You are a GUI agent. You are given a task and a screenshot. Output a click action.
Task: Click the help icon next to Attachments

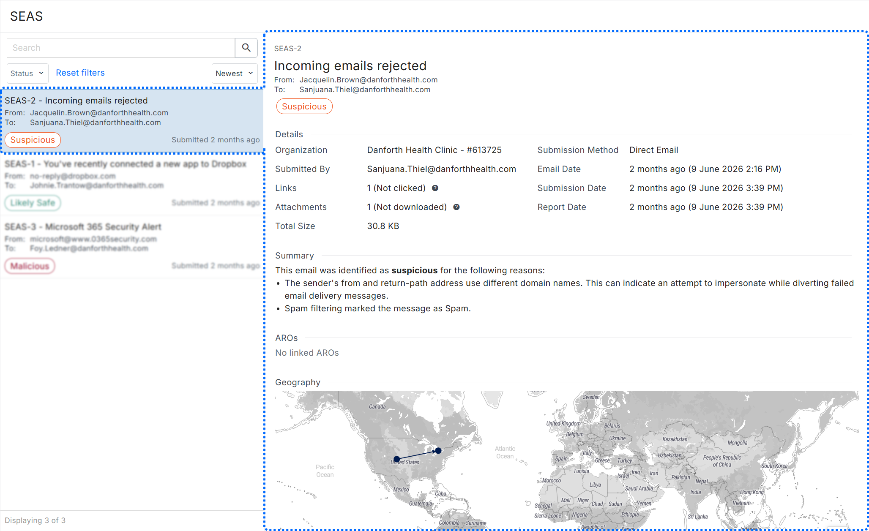(x=456, y=207)
